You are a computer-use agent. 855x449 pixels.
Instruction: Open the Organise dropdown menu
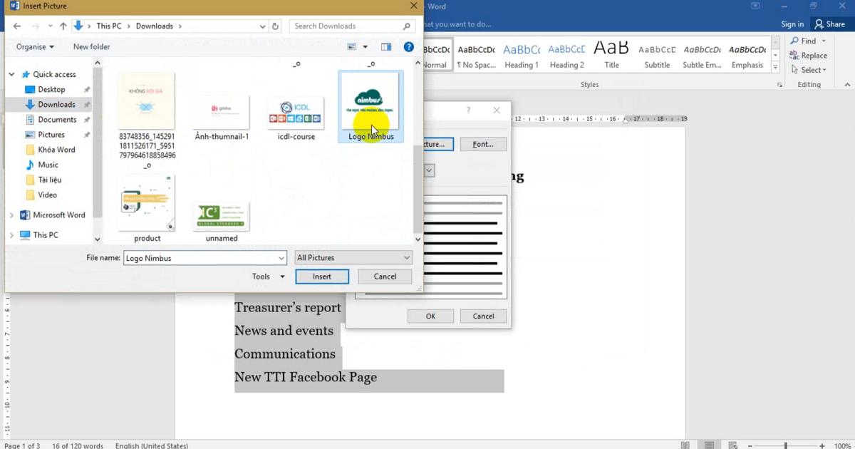coord(35,47)
